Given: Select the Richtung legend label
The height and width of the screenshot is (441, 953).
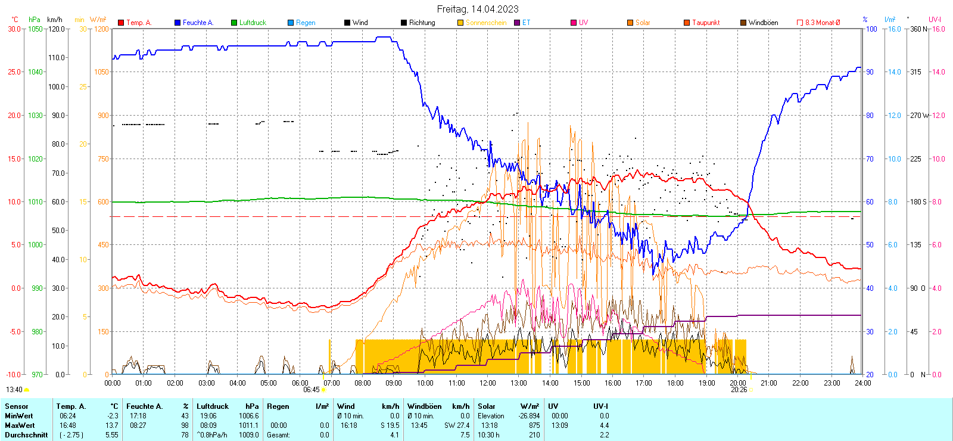Looking at the screenshot, I should pos(422,23).
